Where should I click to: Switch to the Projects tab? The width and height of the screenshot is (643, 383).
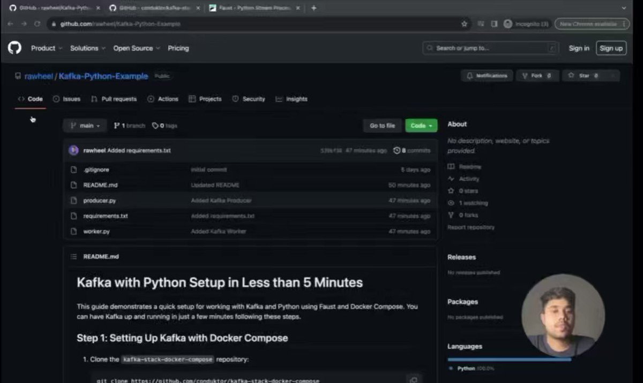click(205, 99)
